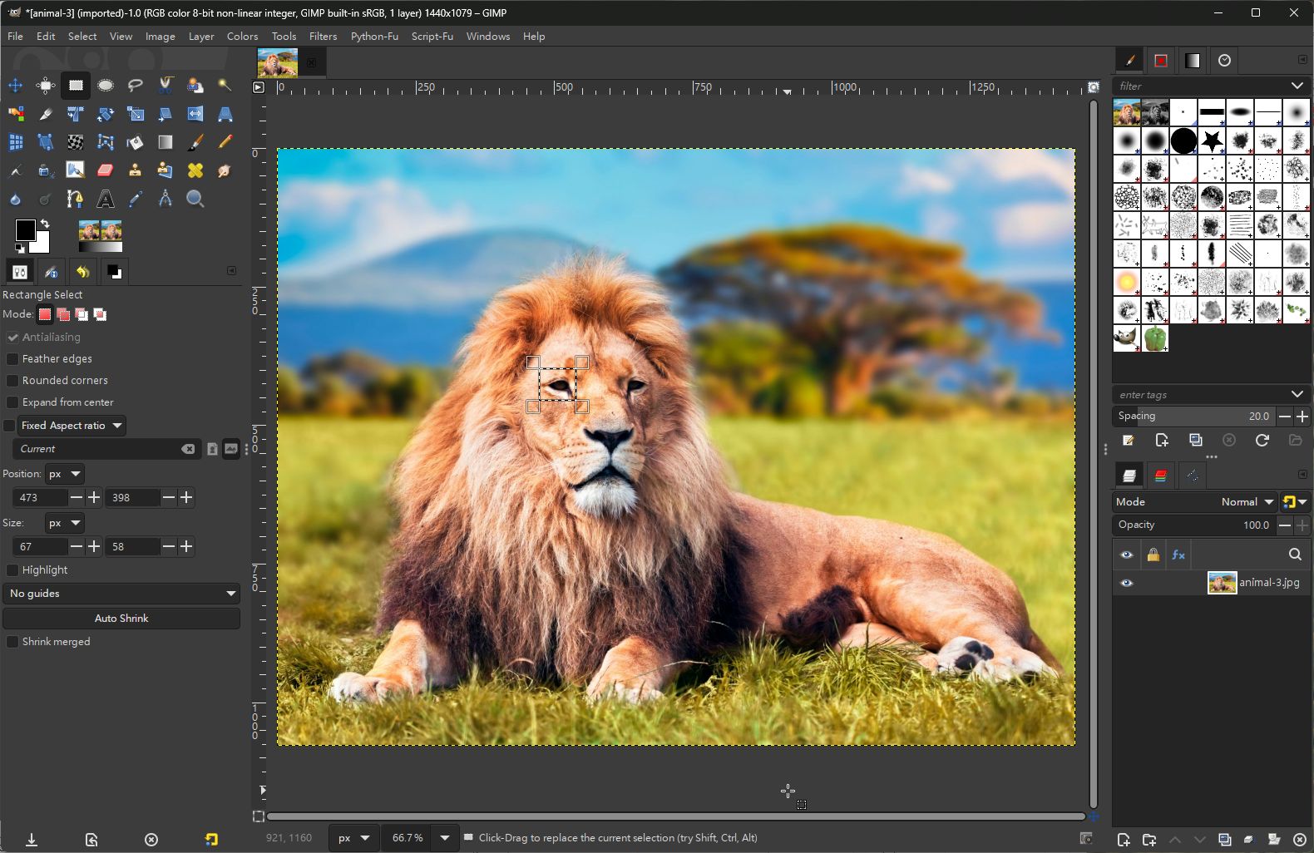Select the Eraser tool
This screenshot has height=853, width=1314.
click(x=106, y=170)
